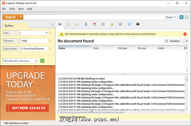Open the Contacts category person icon
This screenshot has width=191, height=126.
point(86,24)
